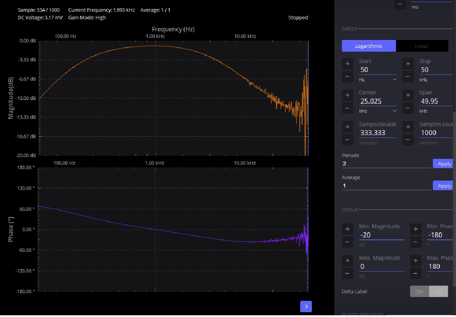
Task: Click the DISPLAY section header
Action: coord(351,210)
